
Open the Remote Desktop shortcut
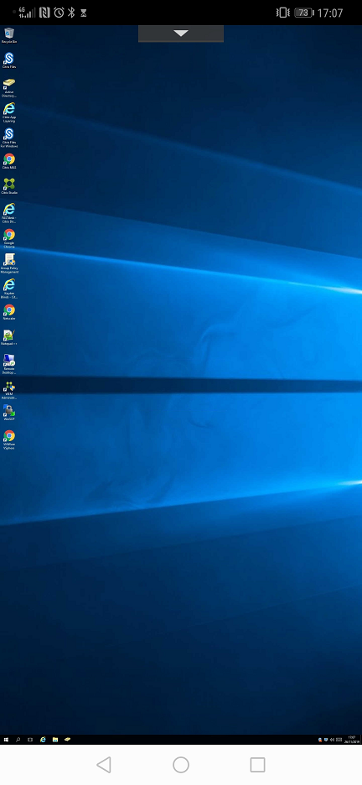[9, 364]
